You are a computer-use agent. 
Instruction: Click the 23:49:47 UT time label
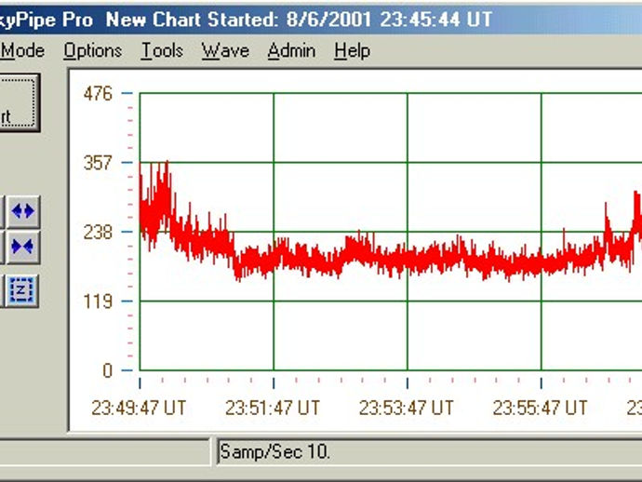[x=139, y=408]
